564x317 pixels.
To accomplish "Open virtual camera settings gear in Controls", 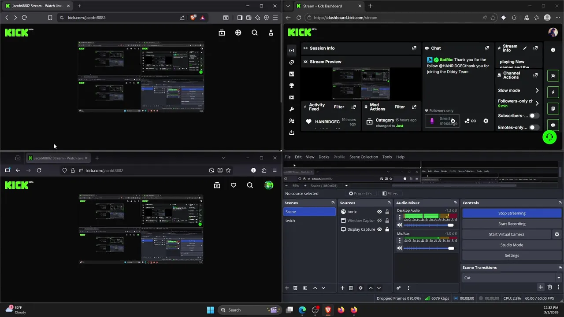I will pos(557,234).
